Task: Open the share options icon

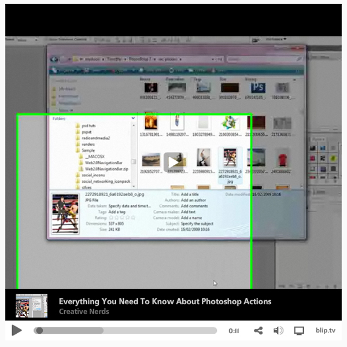Action: coord(259,331)
